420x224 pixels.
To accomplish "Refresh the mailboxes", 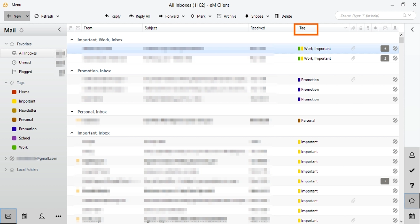I will coord(44,16).
